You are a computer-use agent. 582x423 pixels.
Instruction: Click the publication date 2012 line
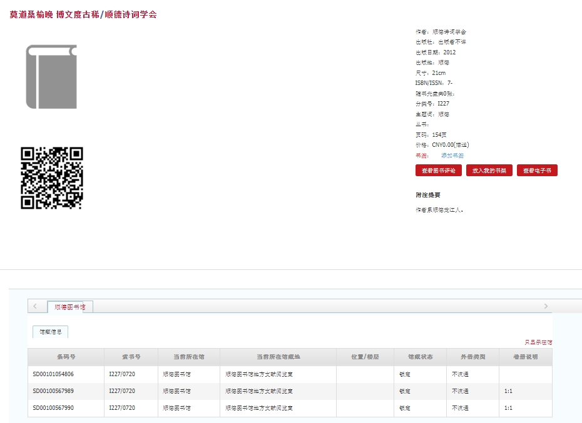(436, 52)
